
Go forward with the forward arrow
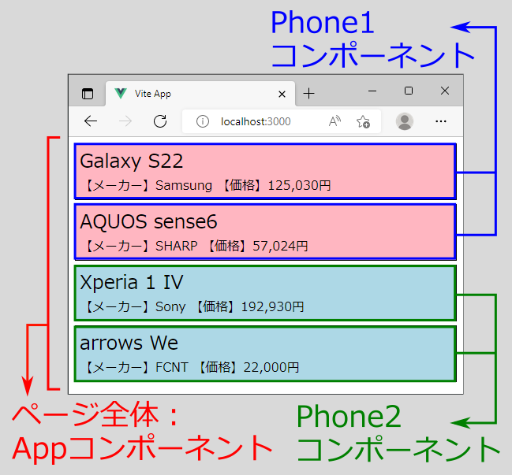pos(125,121)
